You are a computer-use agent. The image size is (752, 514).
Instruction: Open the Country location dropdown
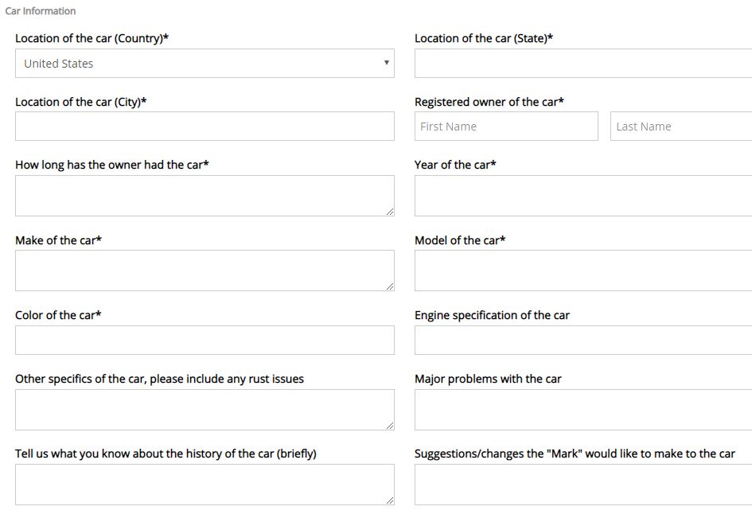tap(205, 64)
